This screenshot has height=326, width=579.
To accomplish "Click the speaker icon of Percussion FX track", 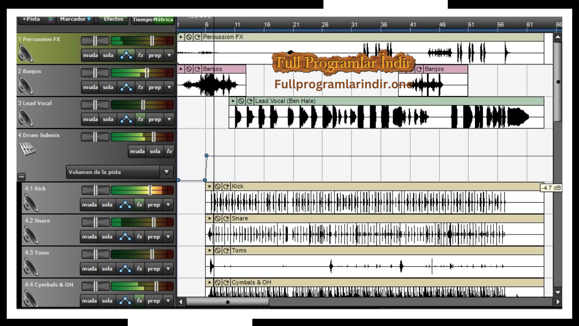I will (x=26, y=54).
